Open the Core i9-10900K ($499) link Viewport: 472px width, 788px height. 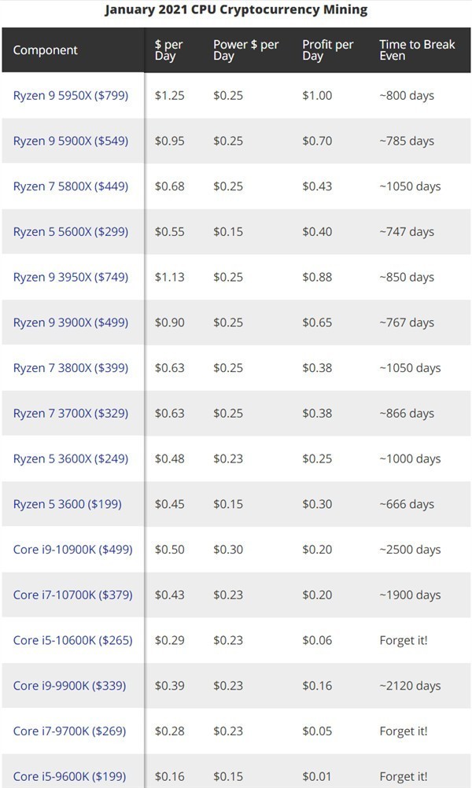pos(72,550)
